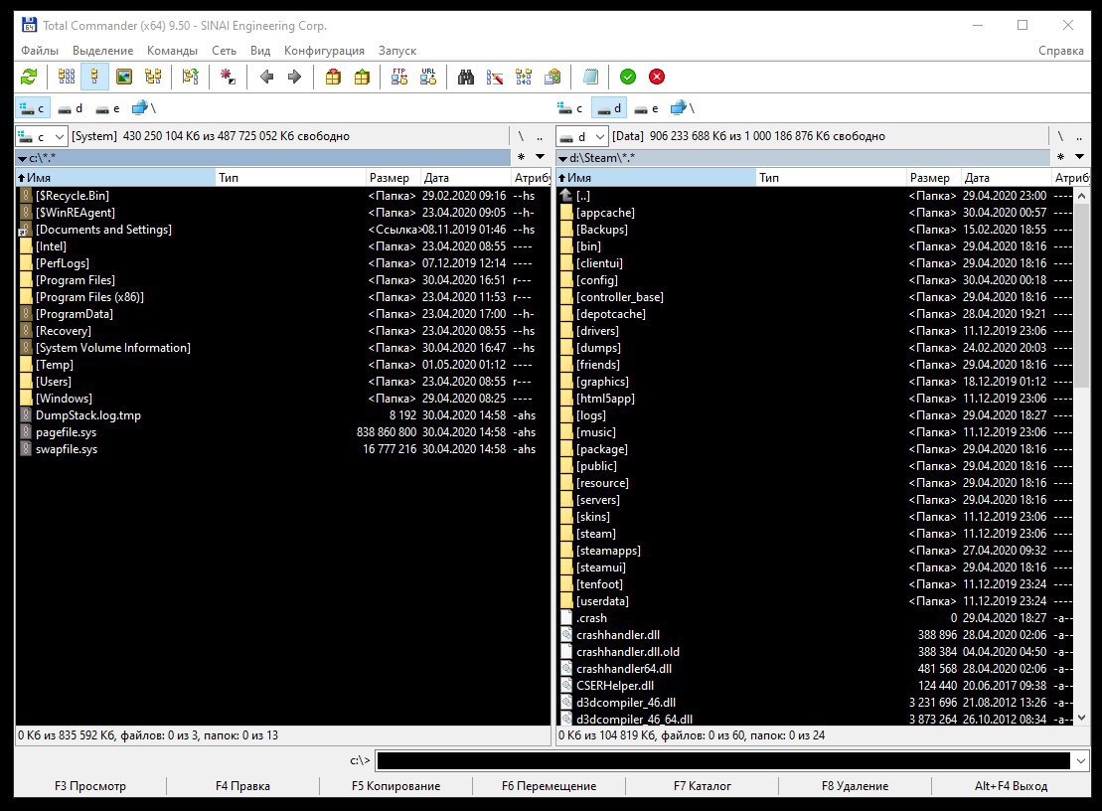Open the URL new connection icon

(x=428, y=77)
